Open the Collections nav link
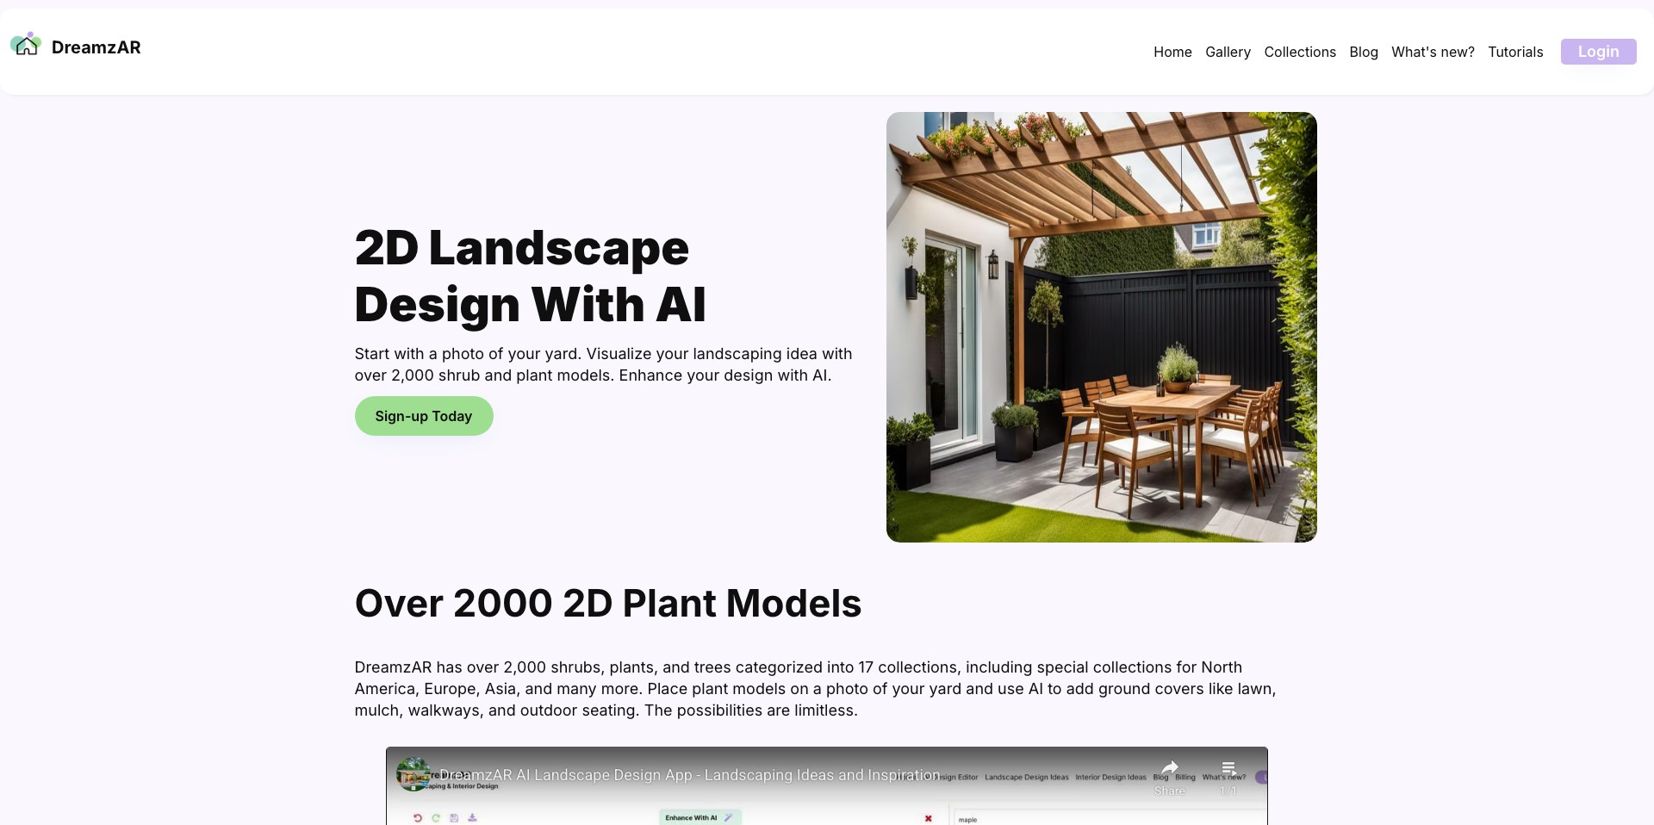Image resolution: width=1654 pixels, height=825 pixels. tap(1300, 52)
